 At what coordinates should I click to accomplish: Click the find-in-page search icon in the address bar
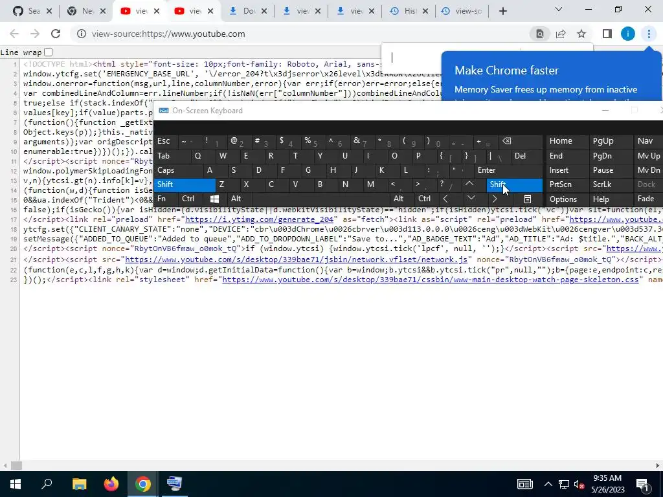tap(540, 34)
